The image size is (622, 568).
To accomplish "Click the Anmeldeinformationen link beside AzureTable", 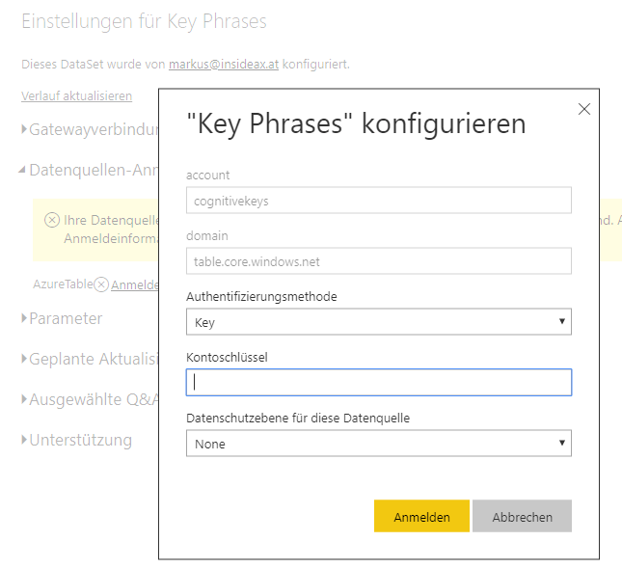I will pyautogui.click(x=134, y=284).
